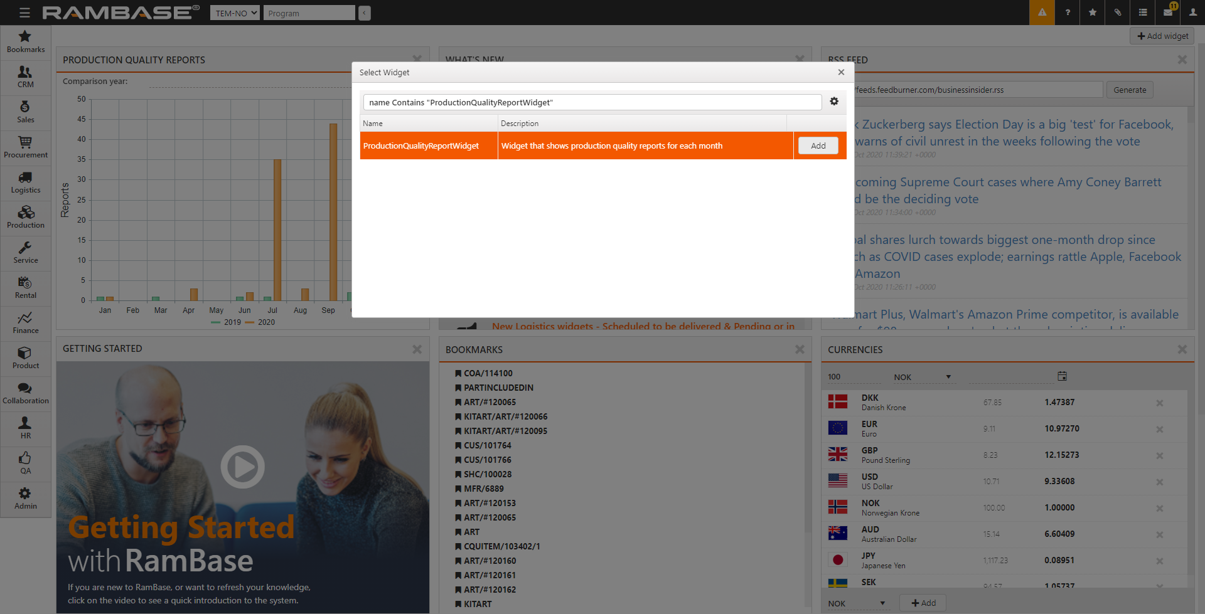Screen dimensions: 1205x614
Task: Play the Getting Started video
Action: click(242, 467)
